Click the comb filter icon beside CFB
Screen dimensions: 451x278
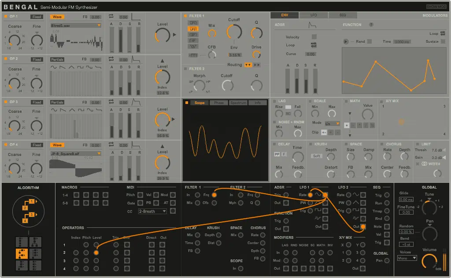point(193,55)
